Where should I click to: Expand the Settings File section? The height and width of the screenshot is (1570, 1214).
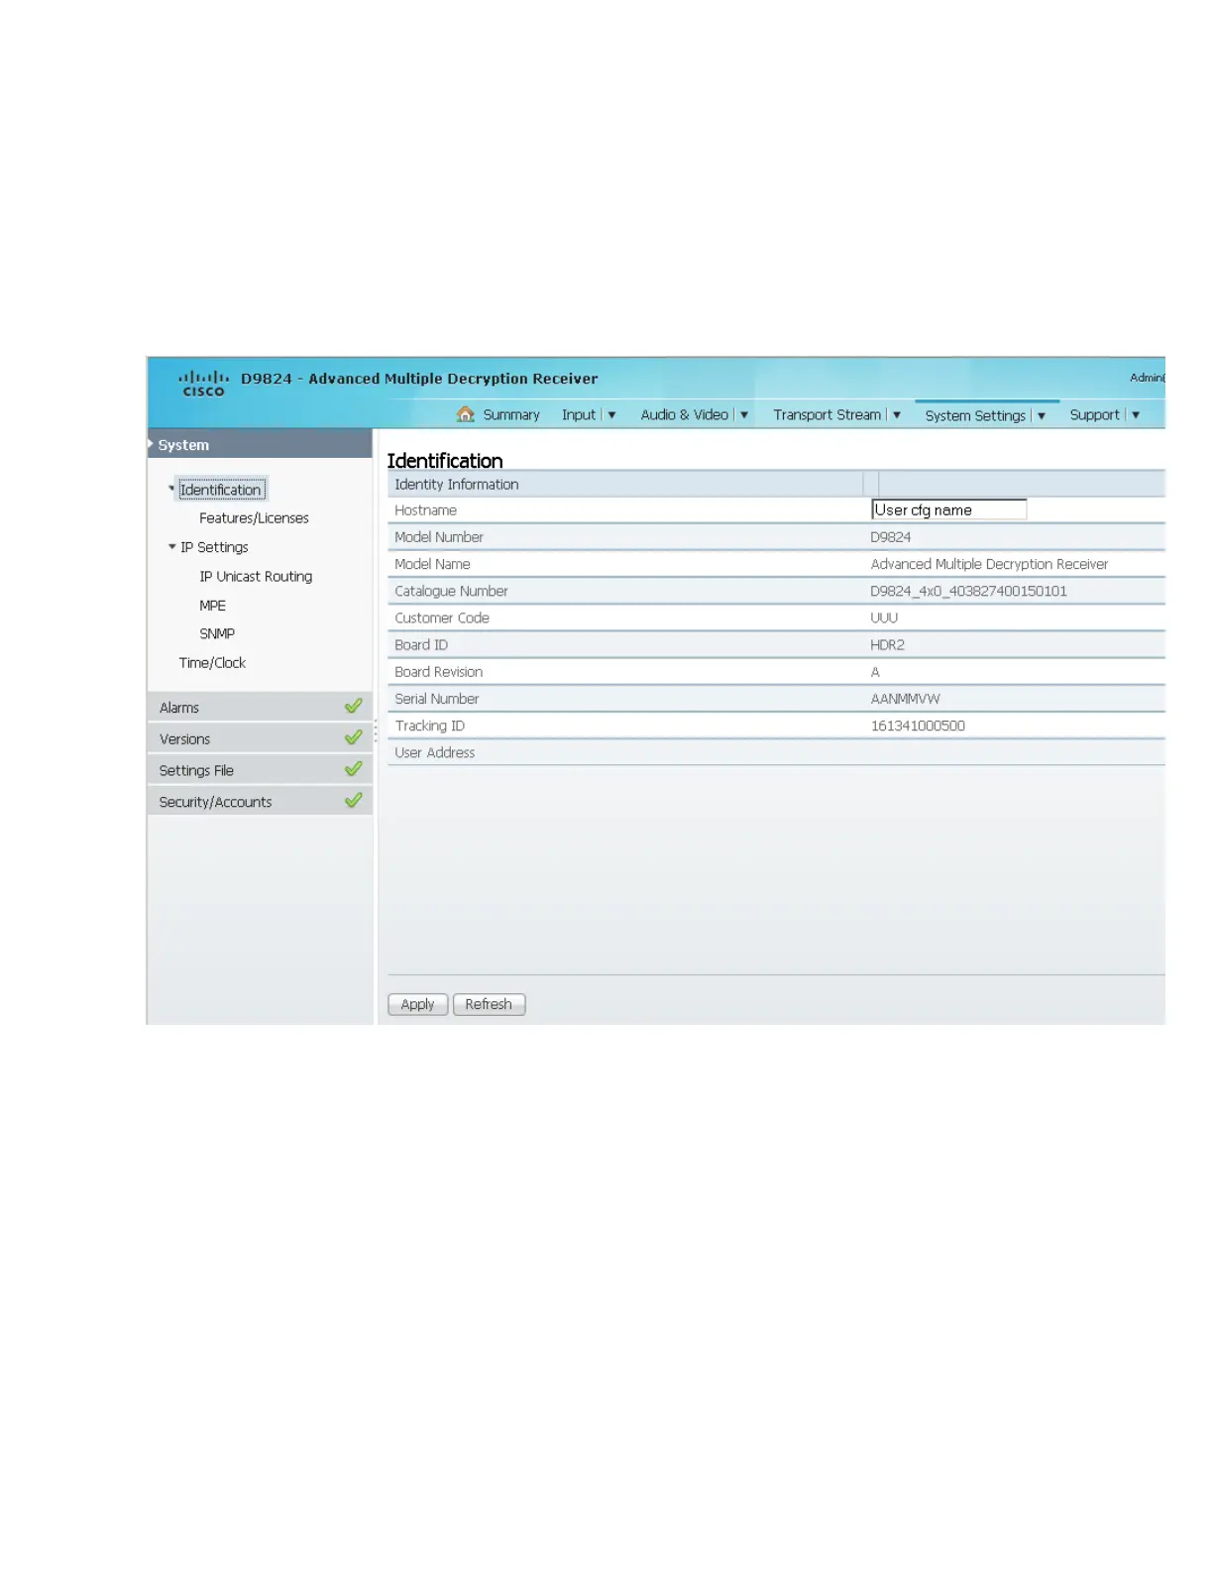pos(260,770)
